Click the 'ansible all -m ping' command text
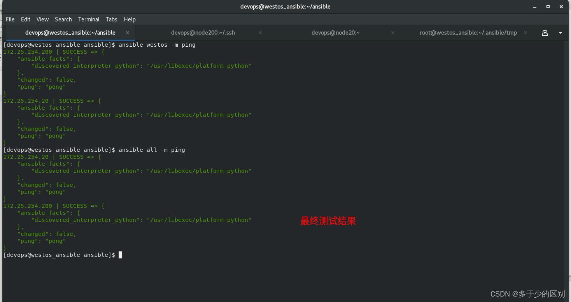 (152, 150)
